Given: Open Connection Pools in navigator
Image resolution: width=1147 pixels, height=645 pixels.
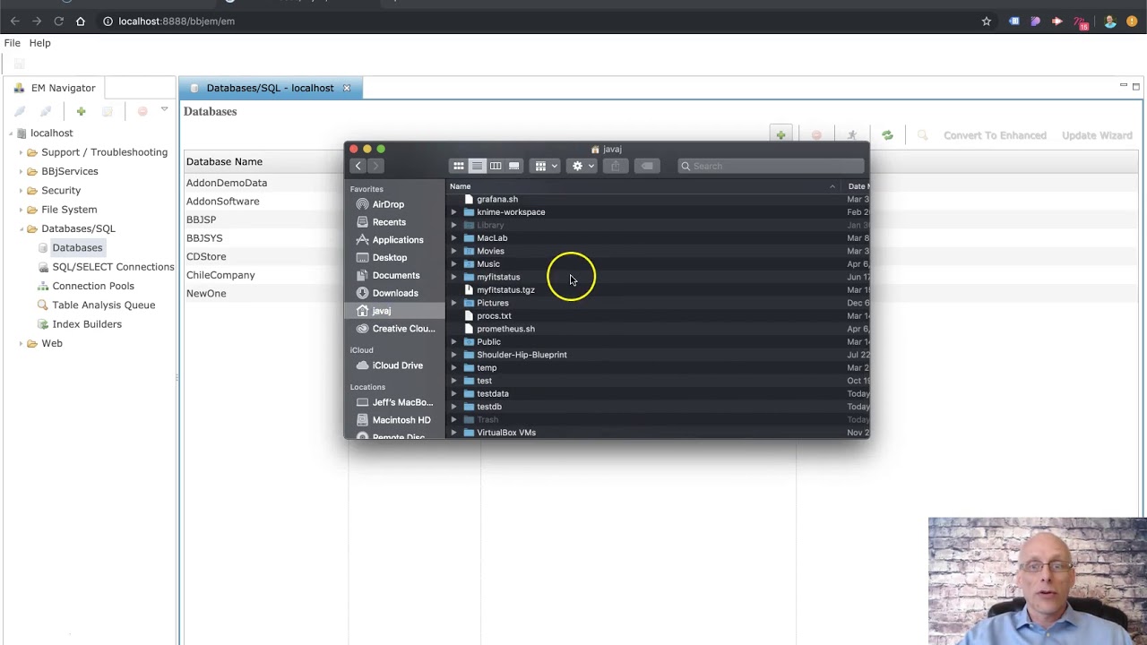Looking at the screenshot, I should pyautogui.click(x=93, y=286).
